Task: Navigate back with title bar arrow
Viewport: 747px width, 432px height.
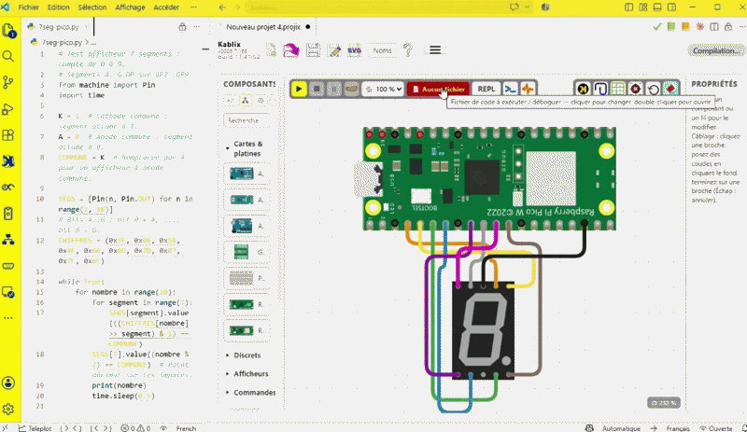Action: tap(222, 7)
